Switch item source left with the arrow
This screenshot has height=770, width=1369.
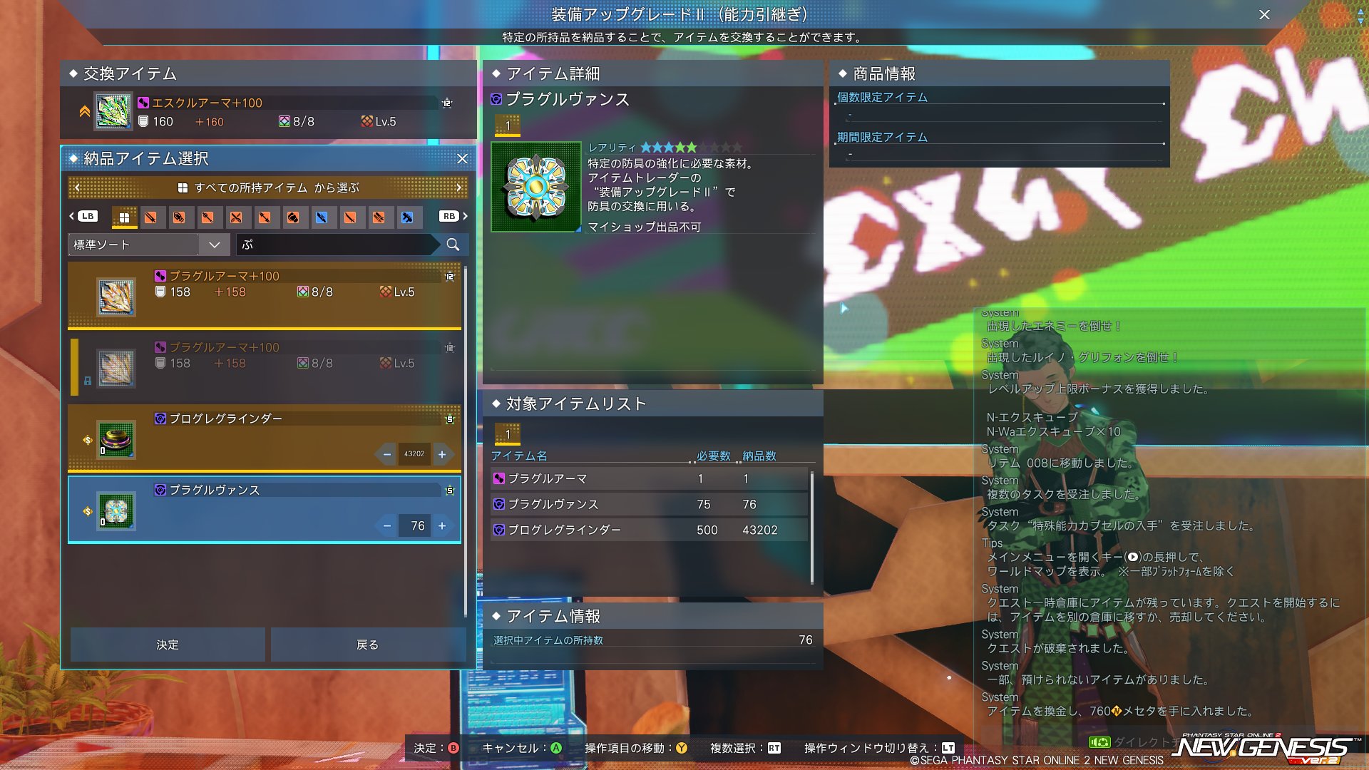click(x=78, y=188)
